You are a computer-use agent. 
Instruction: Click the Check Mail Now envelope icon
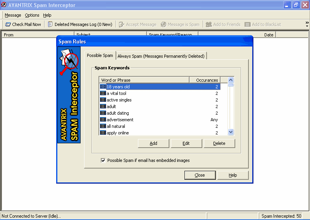click(8, 24)
